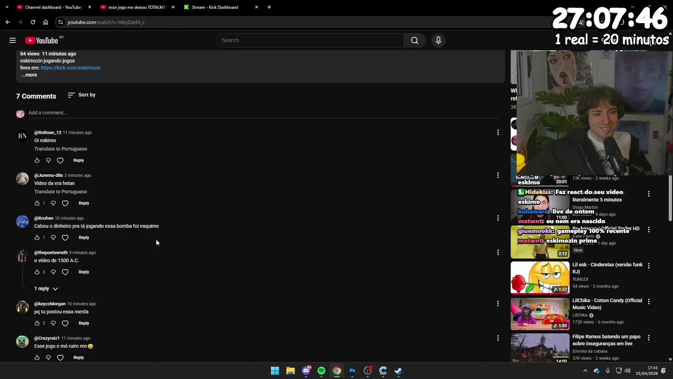Click the browser address bar URL
The width and height of the screenshot is (673, 379).
106,22
